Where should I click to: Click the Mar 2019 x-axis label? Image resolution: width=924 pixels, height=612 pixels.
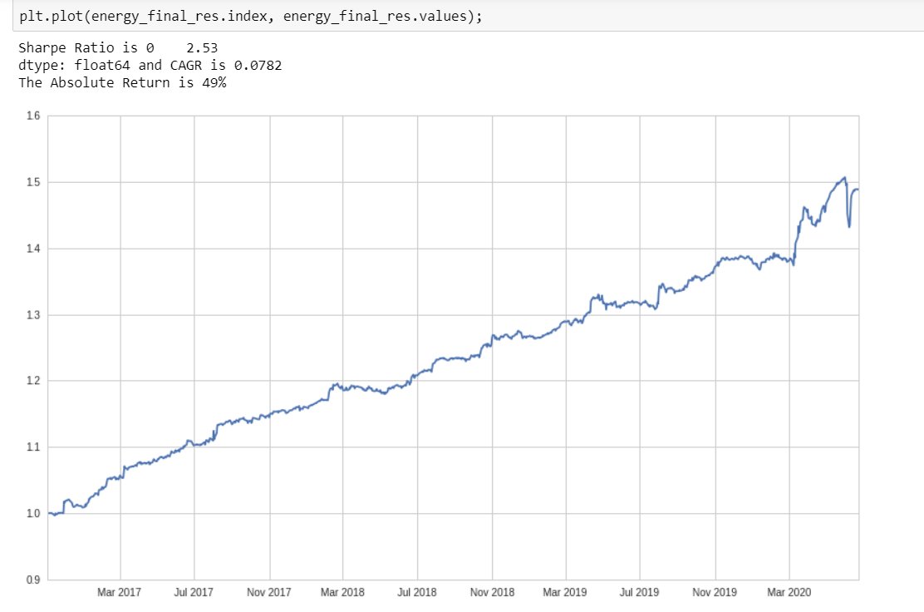click(567, 592)
